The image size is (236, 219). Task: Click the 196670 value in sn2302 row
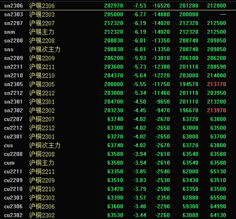tap(189, 111)
